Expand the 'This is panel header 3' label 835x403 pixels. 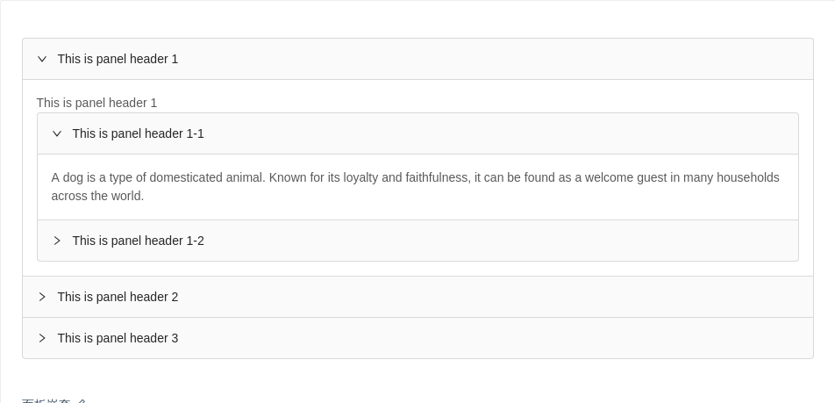[118, 338]
